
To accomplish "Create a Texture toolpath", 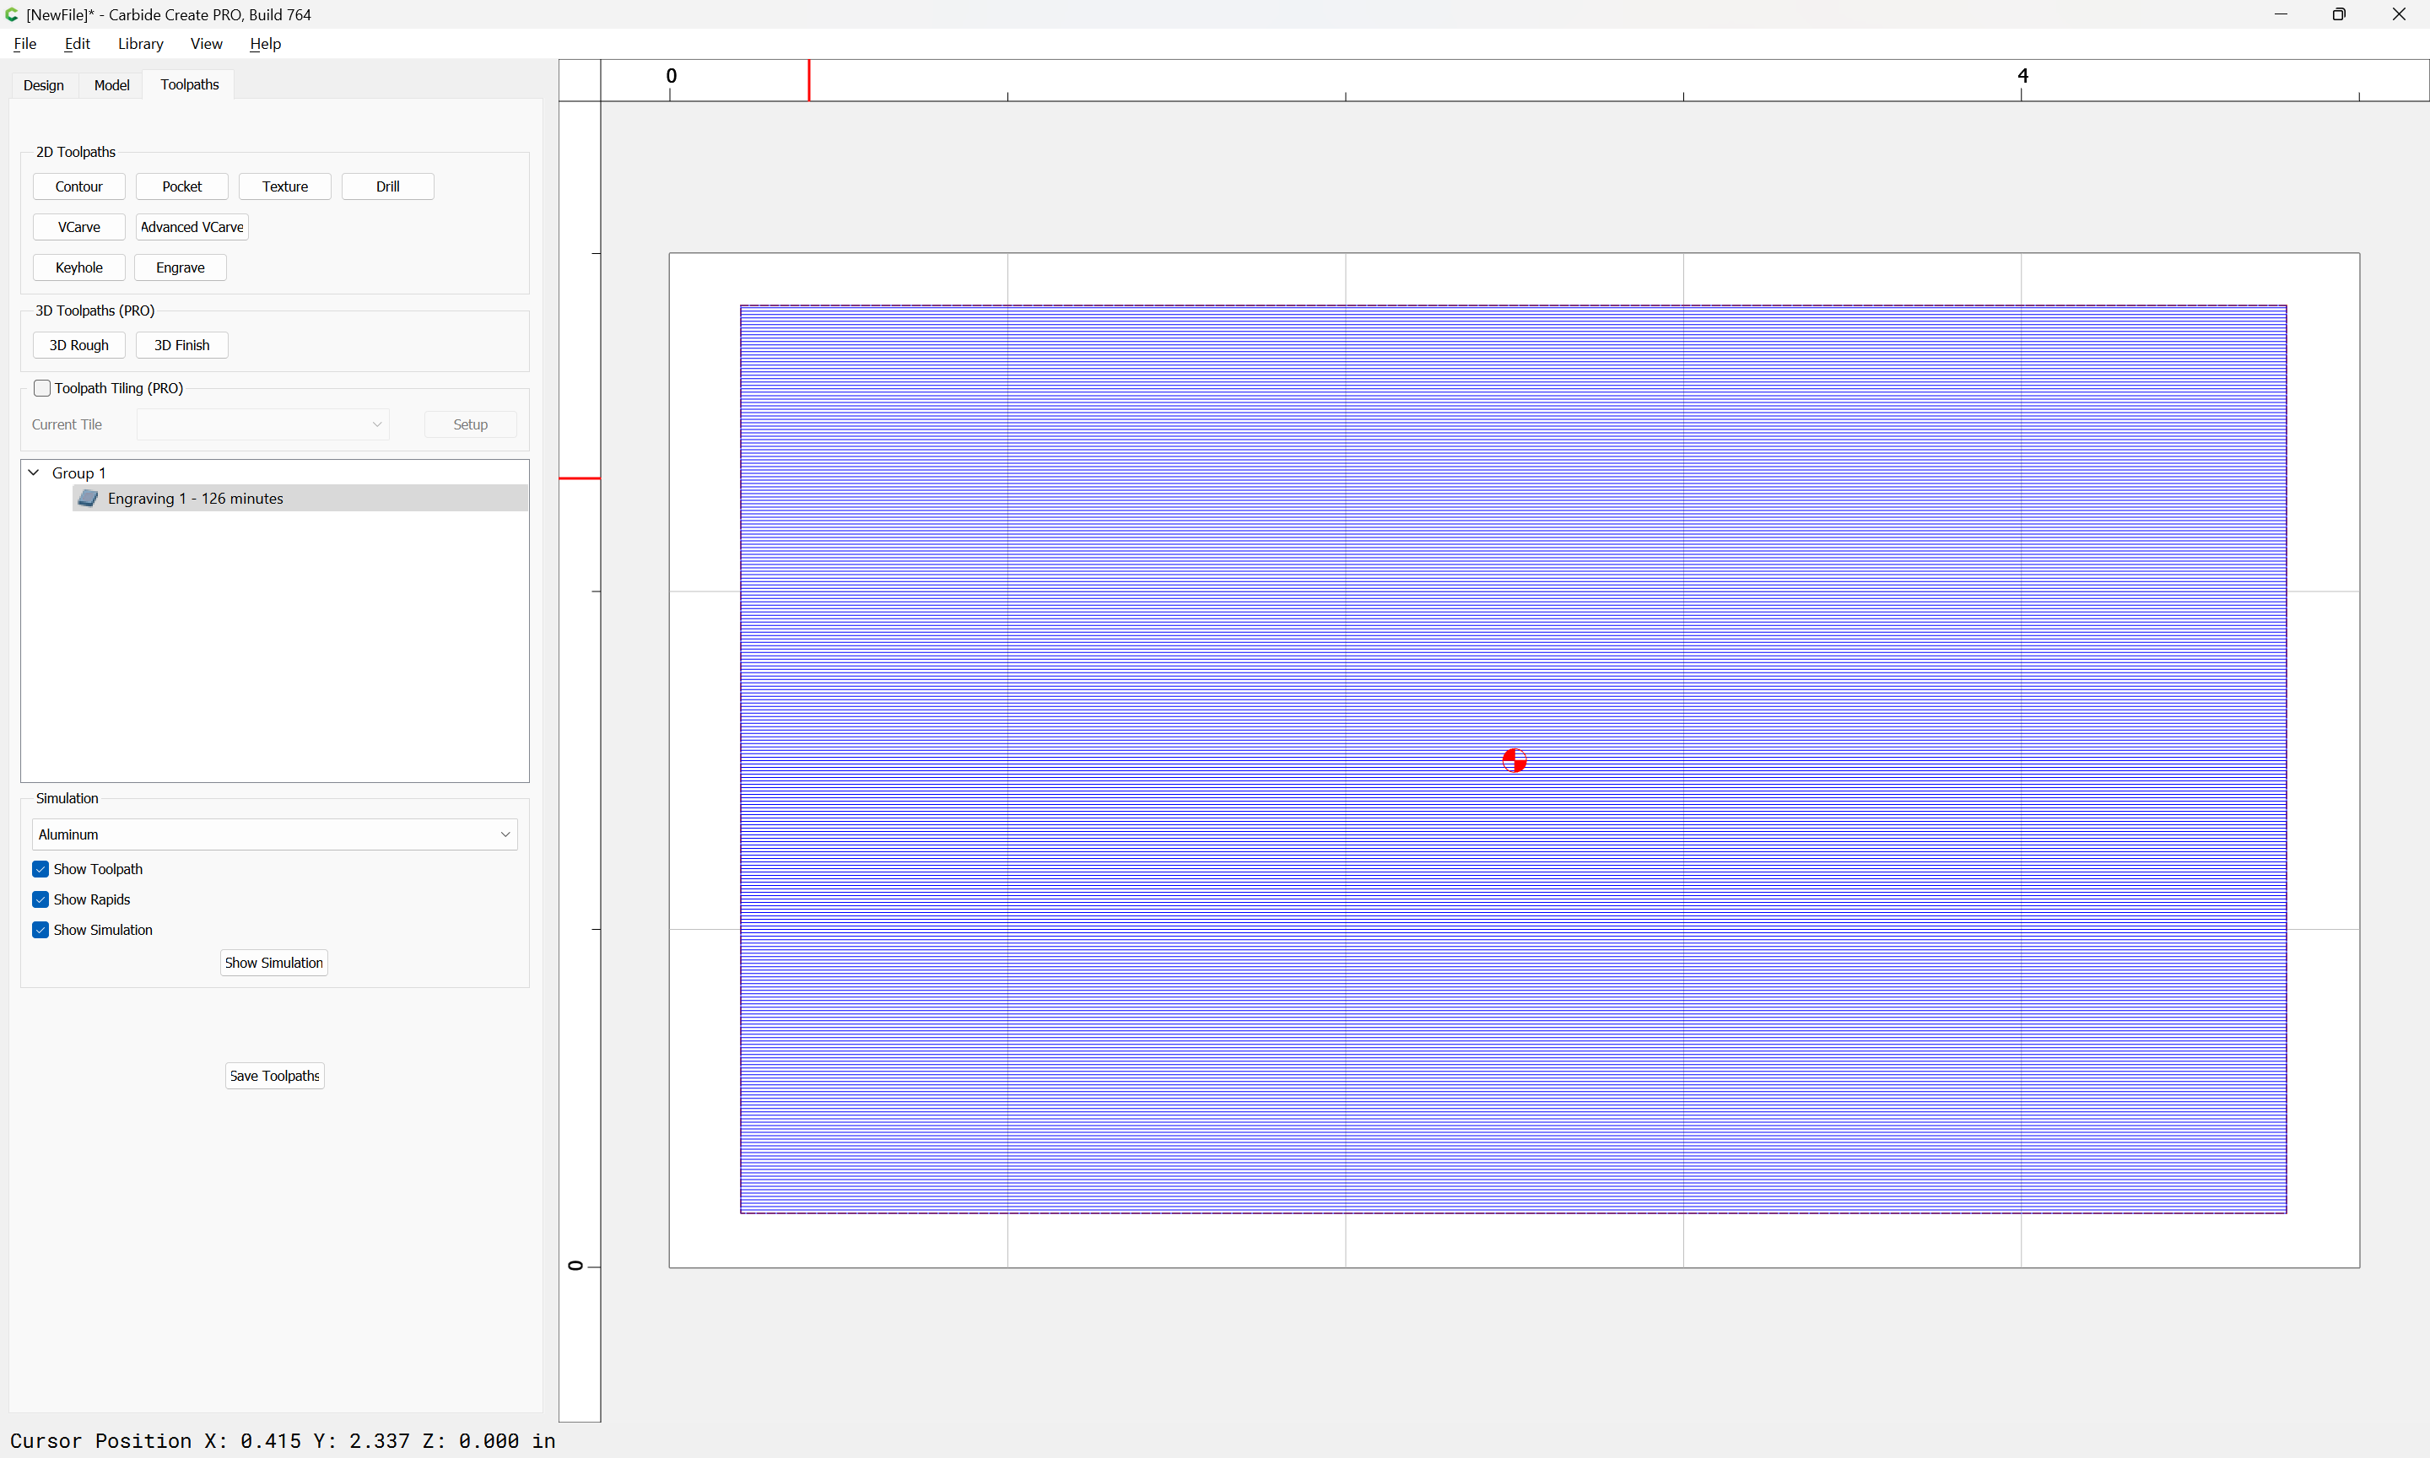I will tap(285, 186).
